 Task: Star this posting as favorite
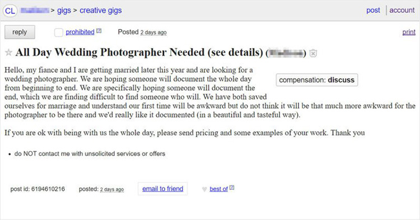point(8,52)
